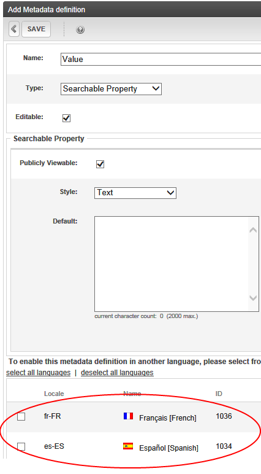Click the Default textarea scroll down arrow
The image size is (261, 474).
(x=253, y=298)
